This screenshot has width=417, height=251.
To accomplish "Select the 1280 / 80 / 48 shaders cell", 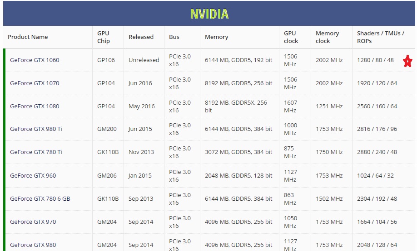I will (x=375, y=60).
